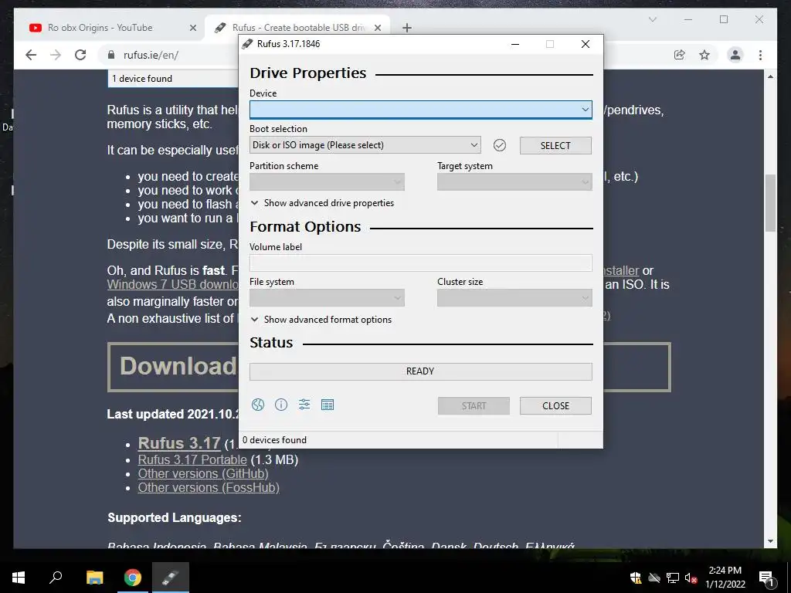Viewport: 791px width, 593px height.
Task: Minimize the Rufus dialog
Action: pos(515,44)
